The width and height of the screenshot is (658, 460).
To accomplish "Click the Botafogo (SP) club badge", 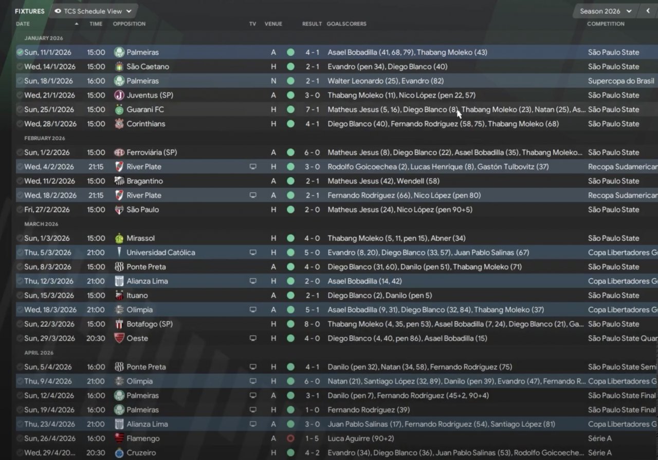I will (x=119, y=324).
